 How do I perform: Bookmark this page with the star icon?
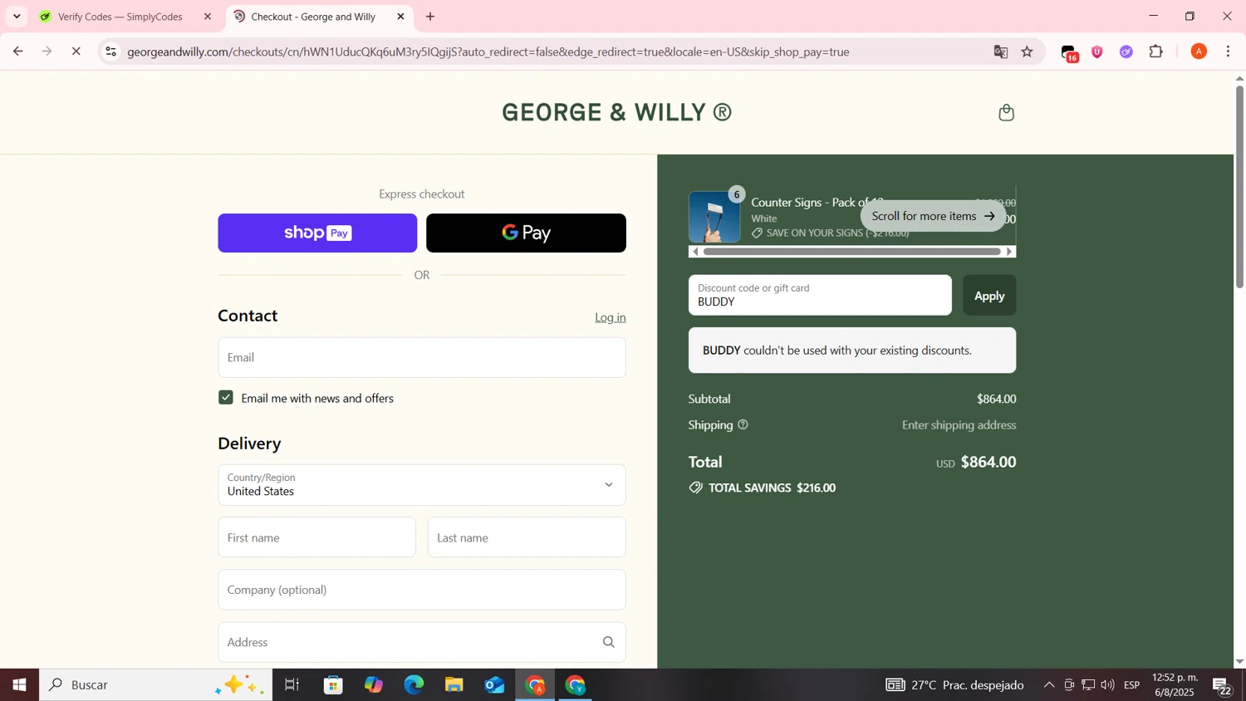pos(1028,51)
